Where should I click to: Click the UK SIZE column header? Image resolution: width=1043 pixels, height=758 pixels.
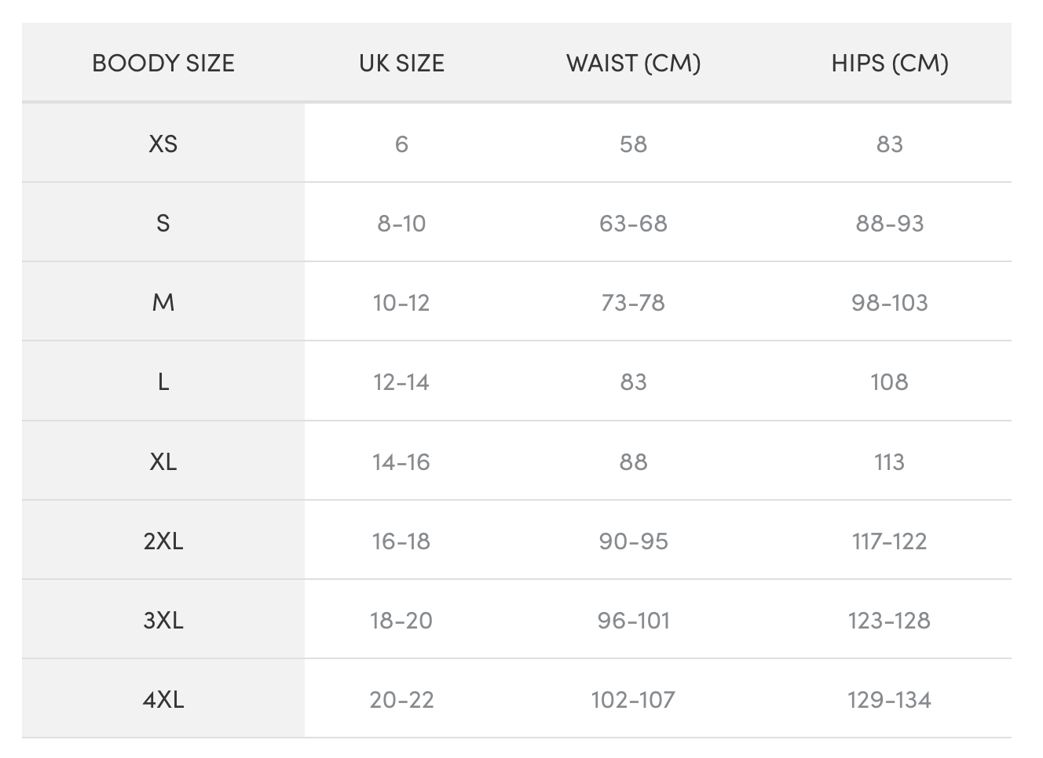401,64
